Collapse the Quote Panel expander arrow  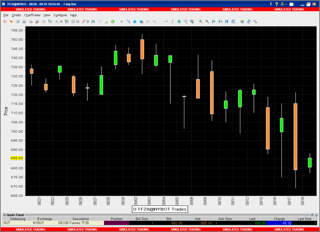pos(4,215)
